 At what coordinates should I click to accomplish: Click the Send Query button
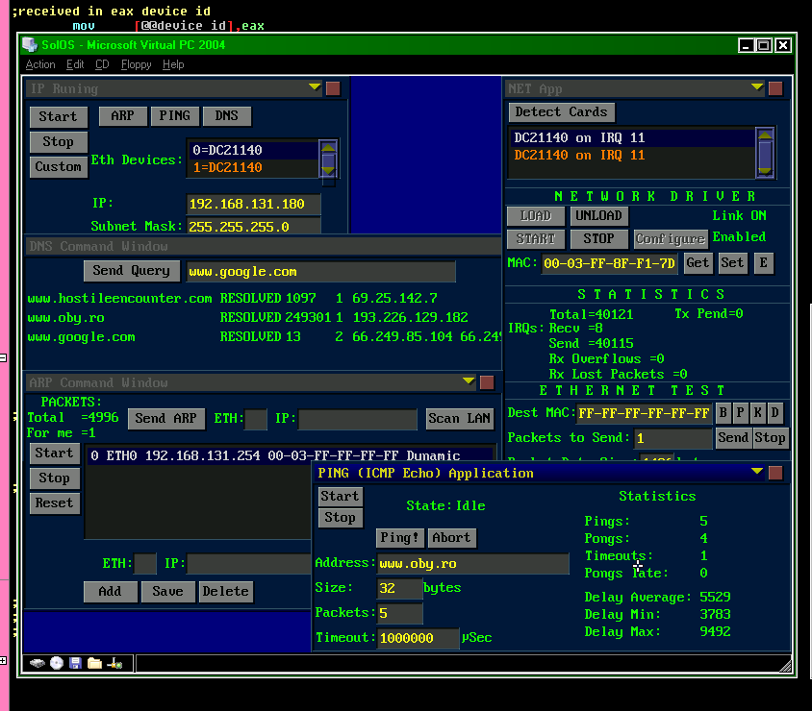click(x=132, y=270)
